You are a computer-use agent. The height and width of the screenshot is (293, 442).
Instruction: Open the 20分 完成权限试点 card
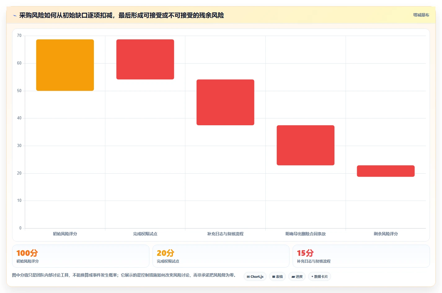click(x=221, y=256)
